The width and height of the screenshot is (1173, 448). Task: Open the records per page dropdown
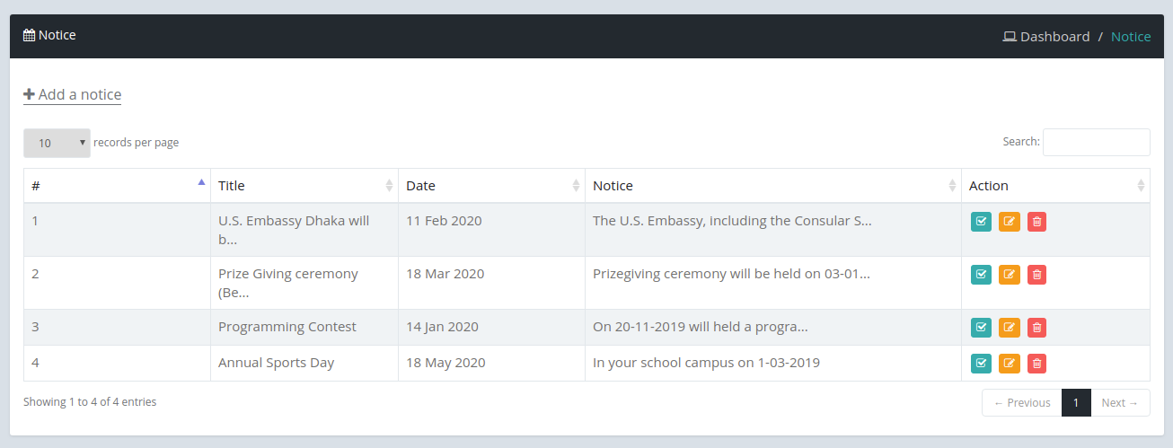pyautogui.click(x=57, y=143)
